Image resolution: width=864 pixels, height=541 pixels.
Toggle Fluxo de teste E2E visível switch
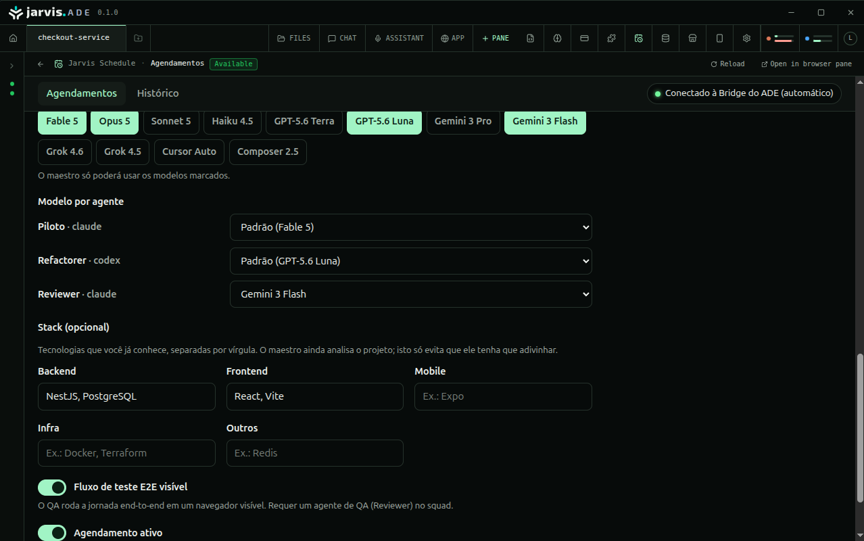(x=52, y=487)
